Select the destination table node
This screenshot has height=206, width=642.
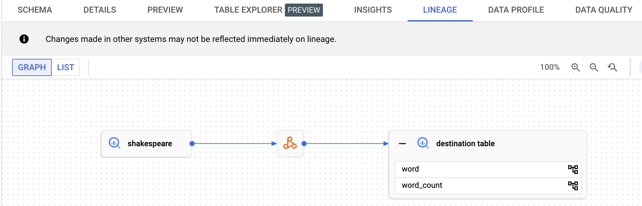click(x=466, y=143)
